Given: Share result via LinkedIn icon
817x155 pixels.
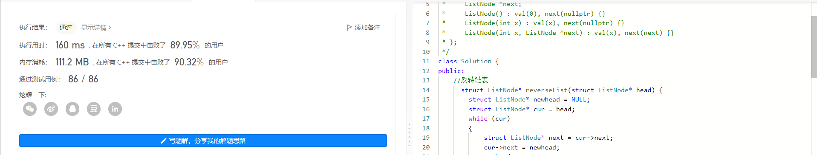Looking at the screenshot, I should pos(115,109).
